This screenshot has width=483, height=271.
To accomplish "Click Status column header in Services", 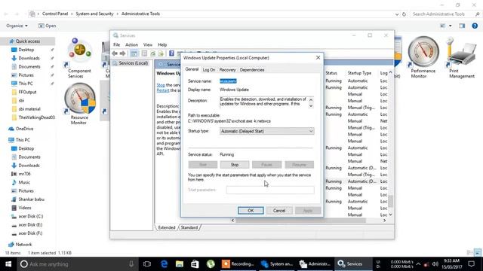I will point(331,73).
